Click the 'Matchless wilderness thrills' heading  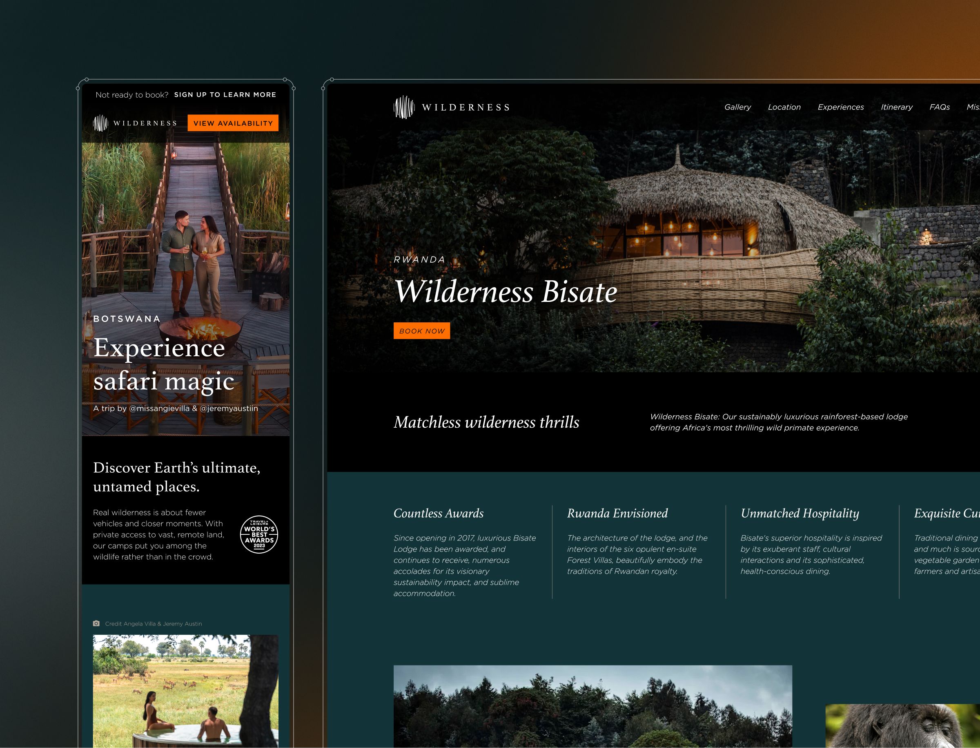pyautogui.click(x=486, y=422)
